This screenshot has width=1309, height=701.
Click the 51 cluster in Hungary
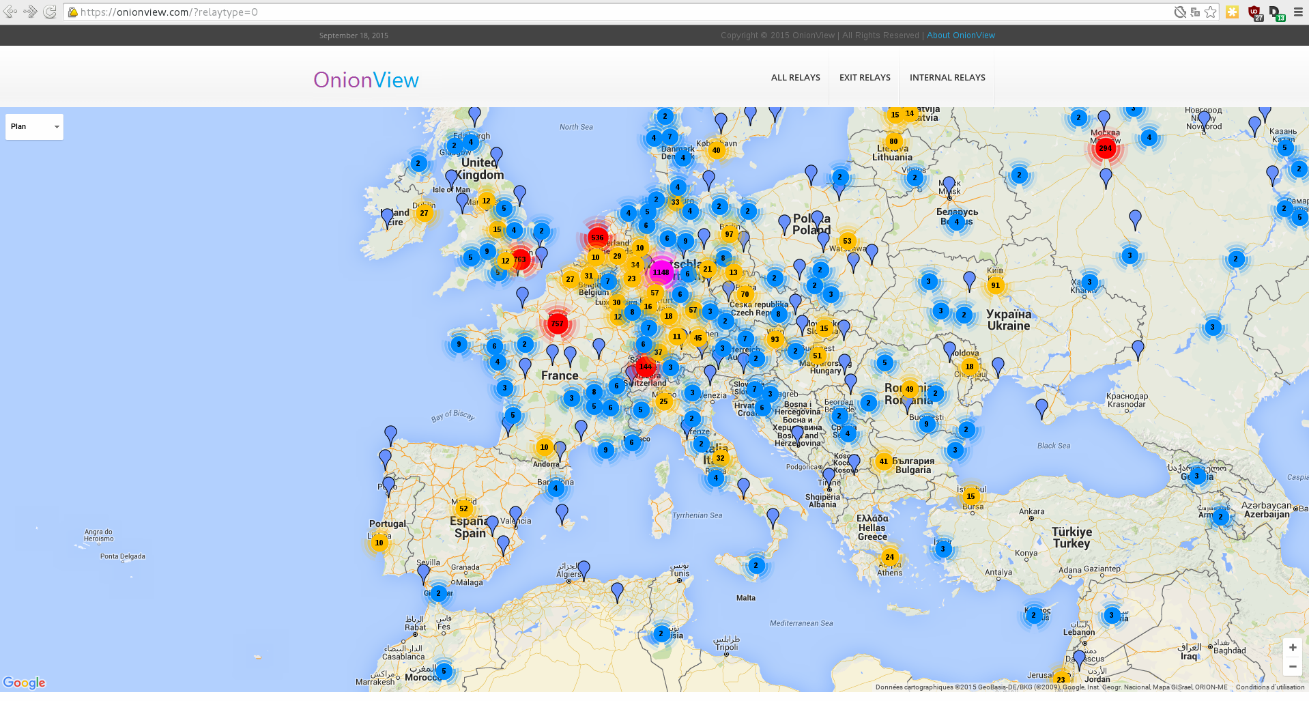coord(817,355)
